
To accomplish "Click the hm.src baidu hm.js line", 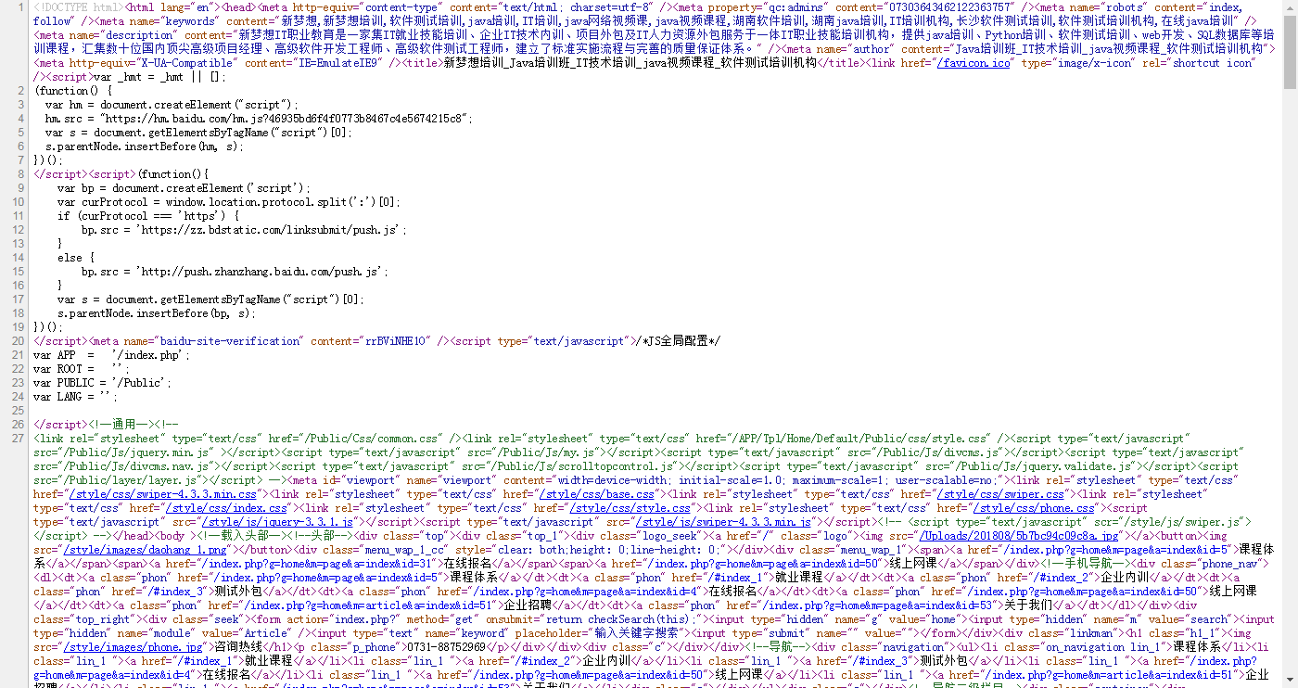I will click(259, 119).
